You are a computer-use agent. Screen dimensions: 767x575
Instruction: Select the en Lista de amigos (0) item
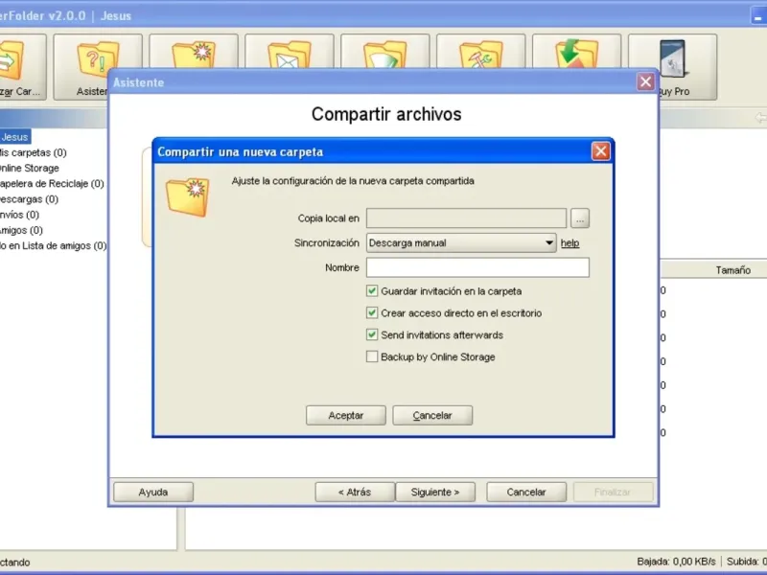(x=53, y=245)
